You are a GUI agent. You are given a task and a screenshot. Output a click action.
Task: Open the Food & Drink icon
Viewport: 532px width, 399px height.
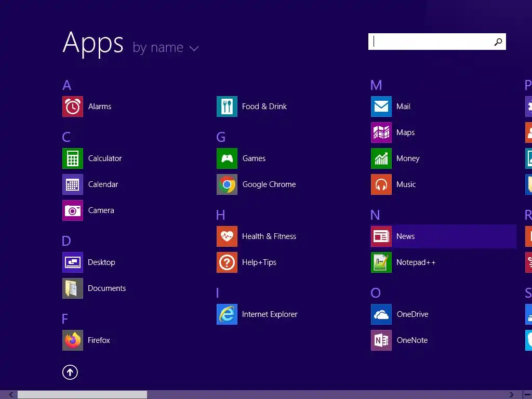(227, 107)
